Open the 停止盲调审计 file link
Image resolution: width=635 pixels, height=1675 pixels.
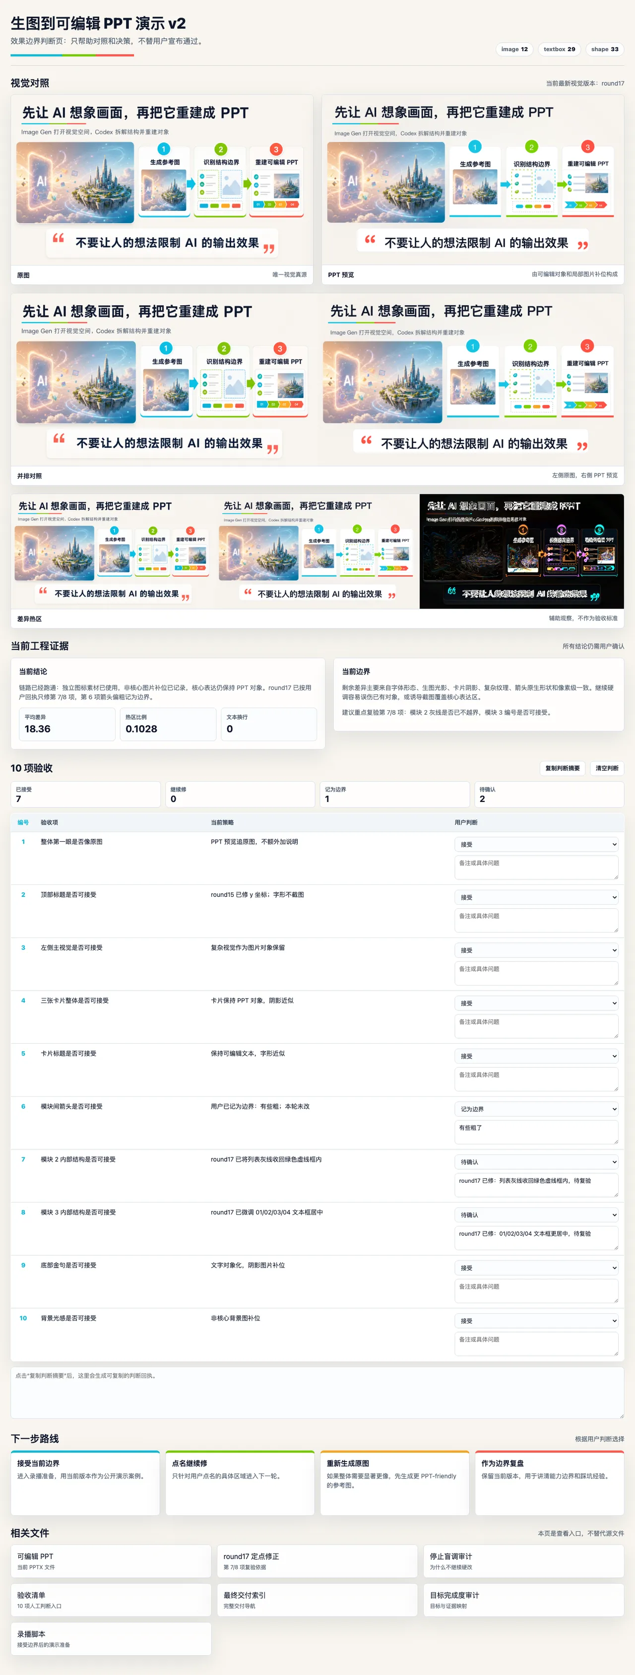(524, 1561)
